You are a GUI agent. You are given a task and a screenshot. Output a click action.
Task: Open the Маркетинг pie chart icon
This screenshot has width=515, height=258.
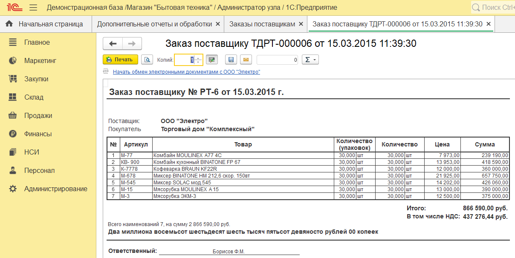click(x=13, y=61)
